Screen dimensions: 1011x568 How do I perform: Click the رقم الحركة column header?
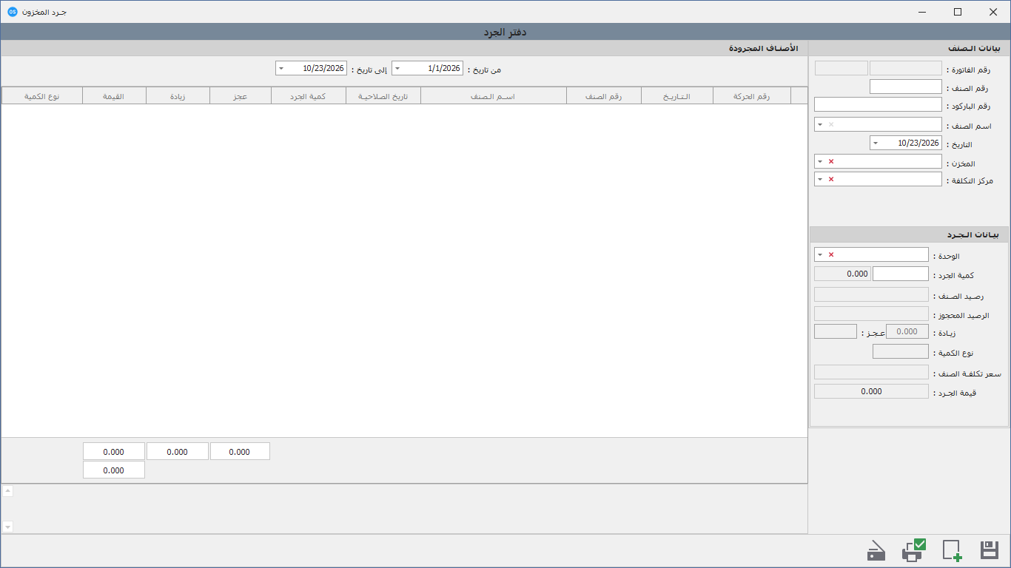click(x=752, y=96)
